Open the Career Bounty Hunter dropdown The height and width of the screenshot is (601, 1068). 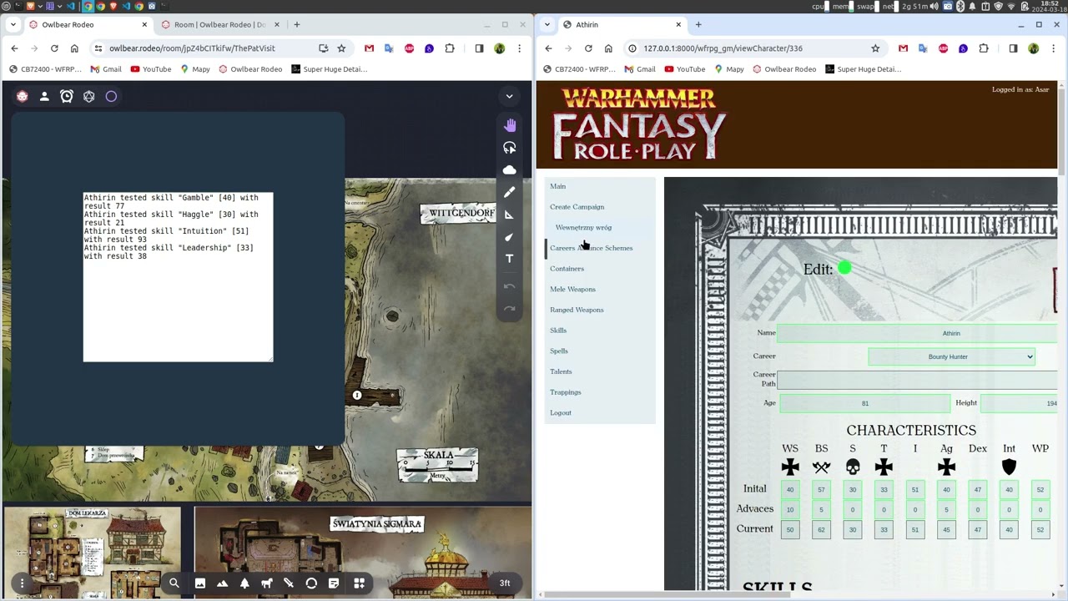[951, 356]
